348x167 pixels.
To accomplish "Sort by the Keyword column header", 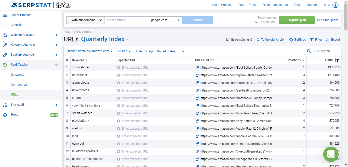I will point(79,60).
